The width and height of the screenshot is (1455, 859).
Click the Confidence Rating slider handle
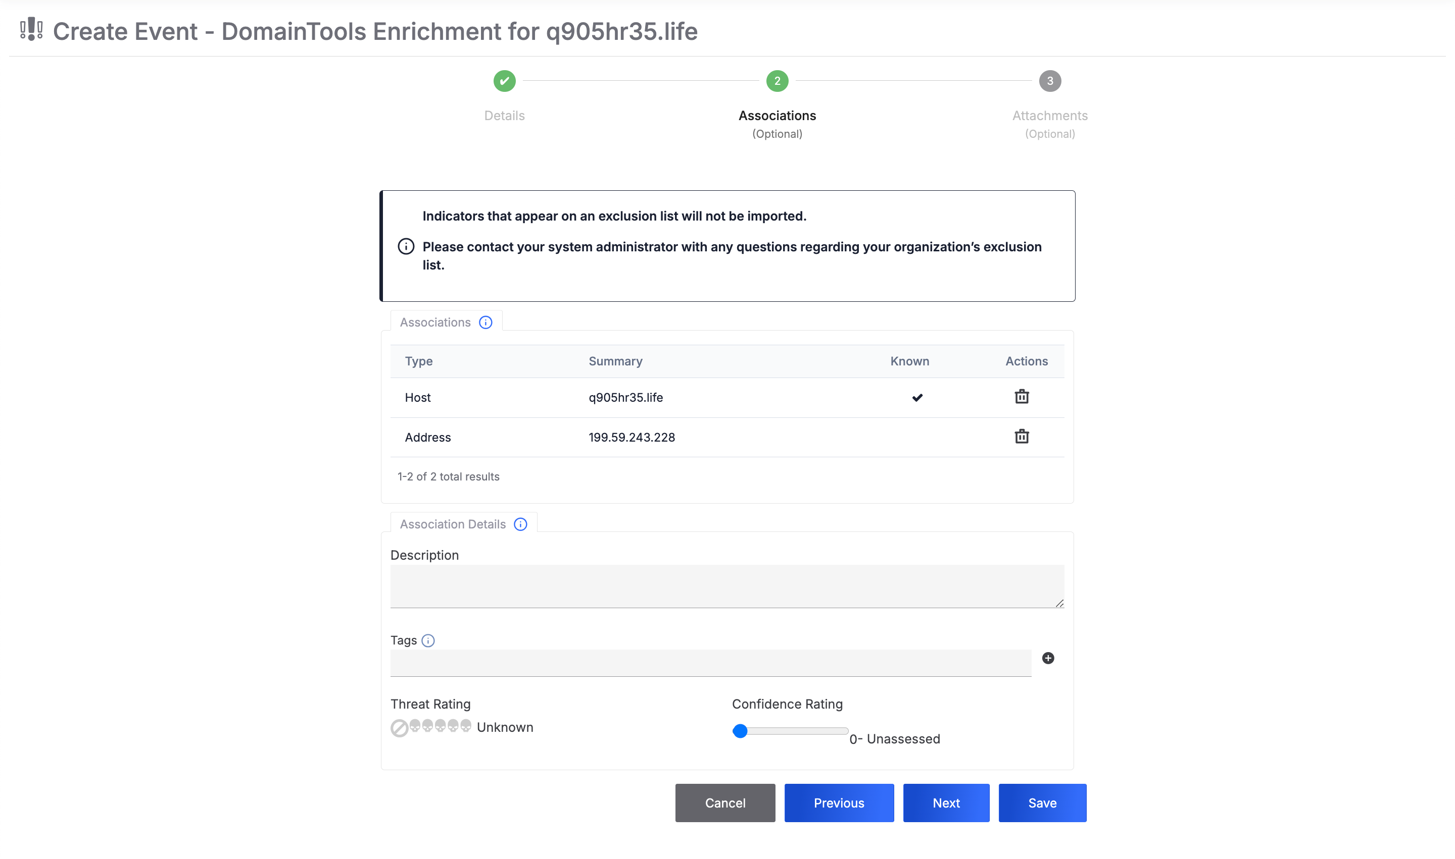[740, 731]
